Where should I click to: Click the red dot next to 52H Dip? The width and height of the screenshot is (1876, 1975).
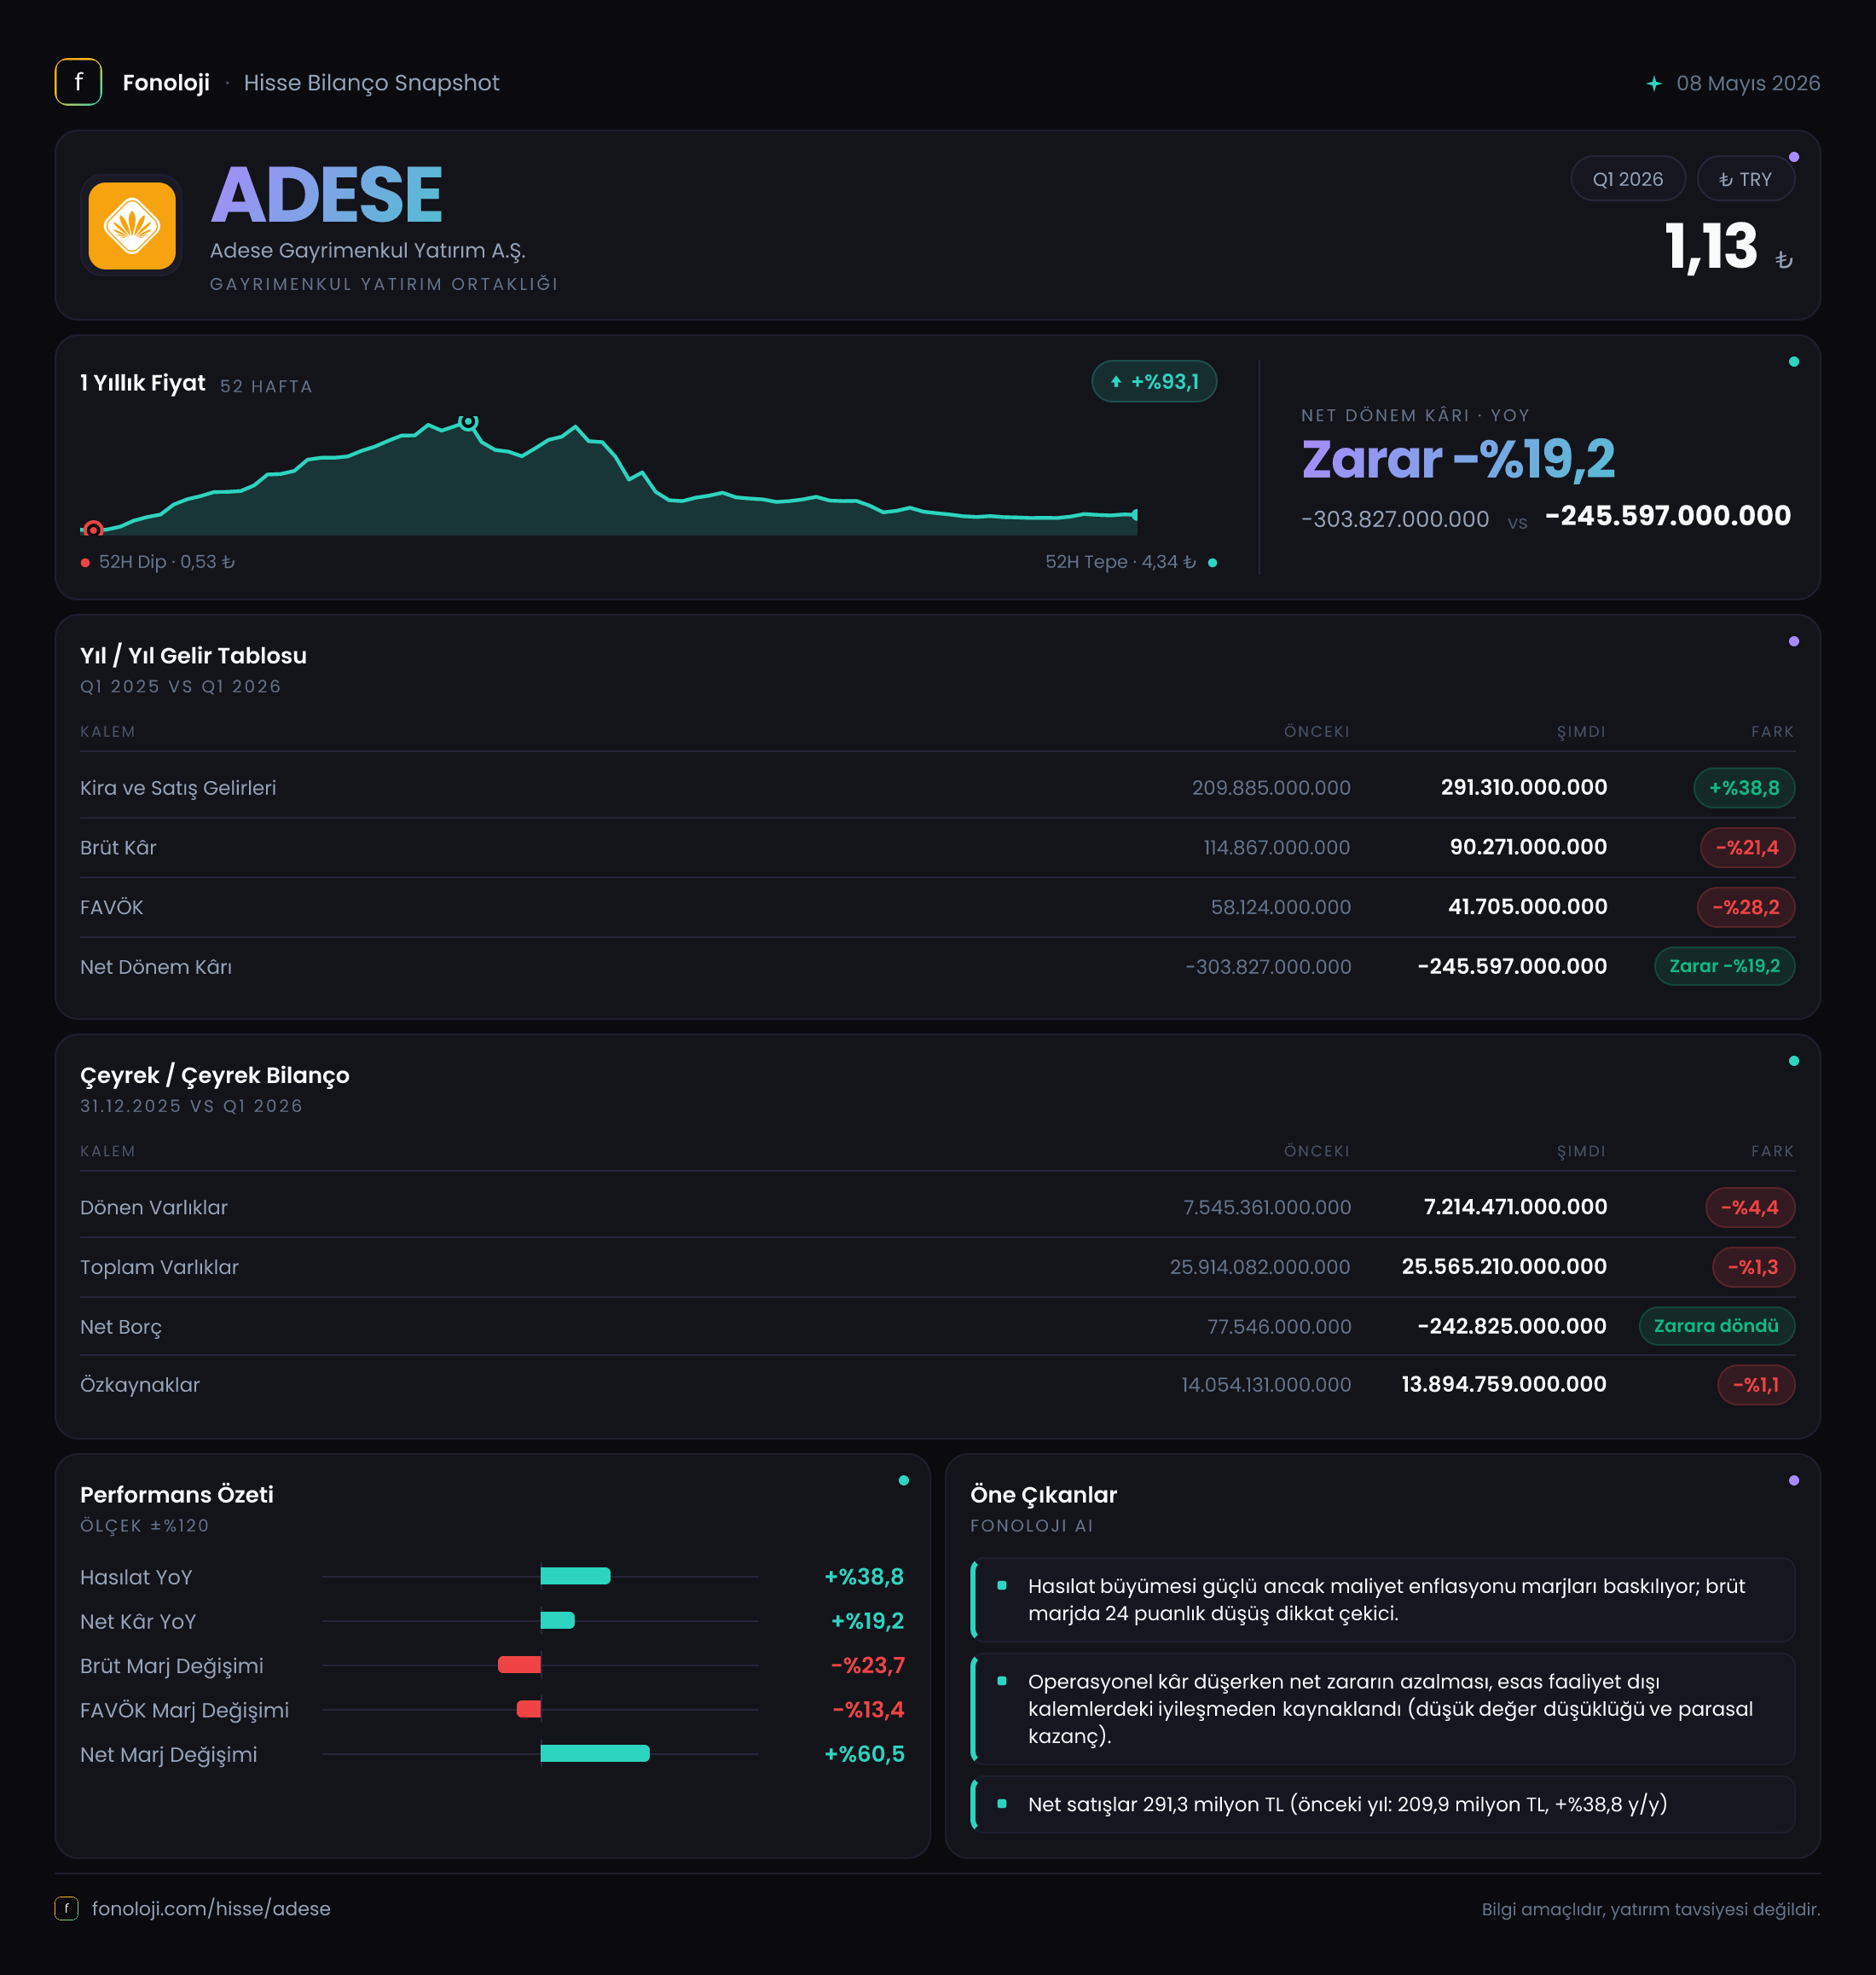click(85, 562)
